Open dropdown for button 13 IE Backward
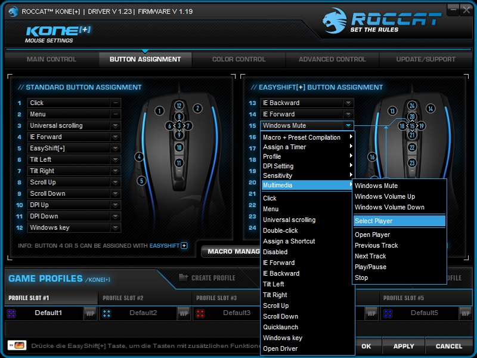 coord(348,103)
